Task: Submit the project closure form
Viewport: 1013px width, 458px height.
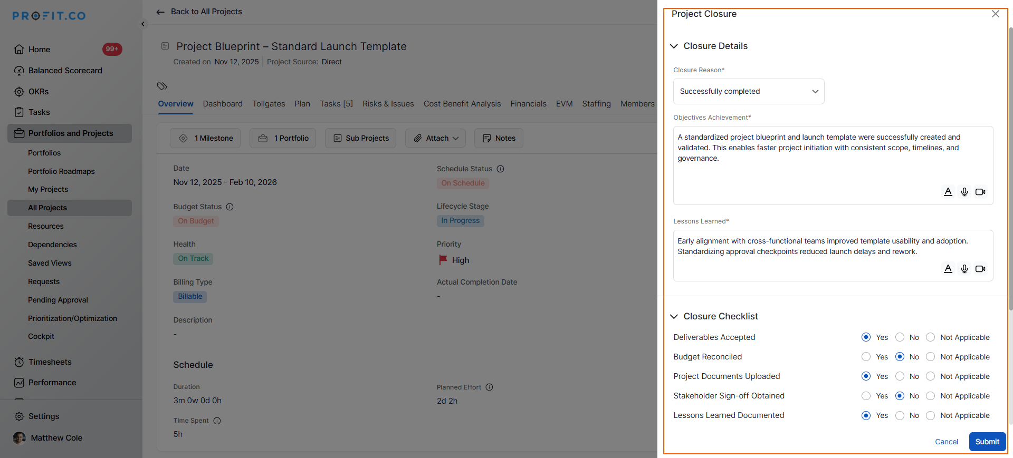Action: coord(987,442)
